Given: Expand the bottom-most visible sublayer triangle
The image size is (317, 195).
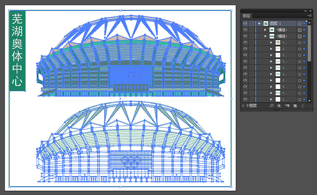Looking at the screenshot, I should click(x=271, y=99).
